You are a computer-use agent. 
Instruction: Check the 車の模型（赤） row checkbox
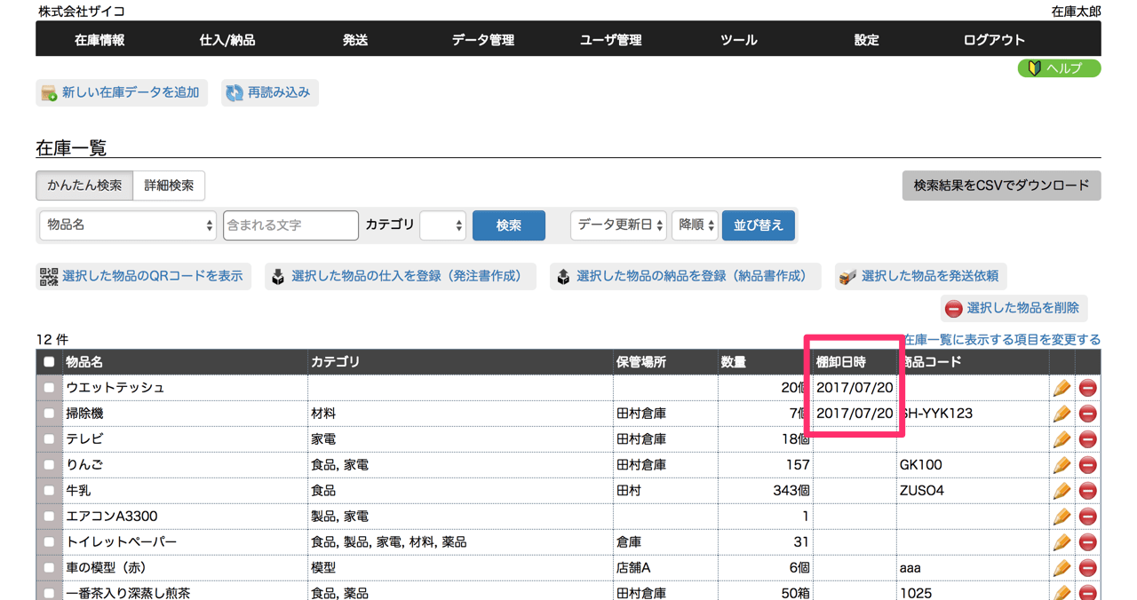49,568
